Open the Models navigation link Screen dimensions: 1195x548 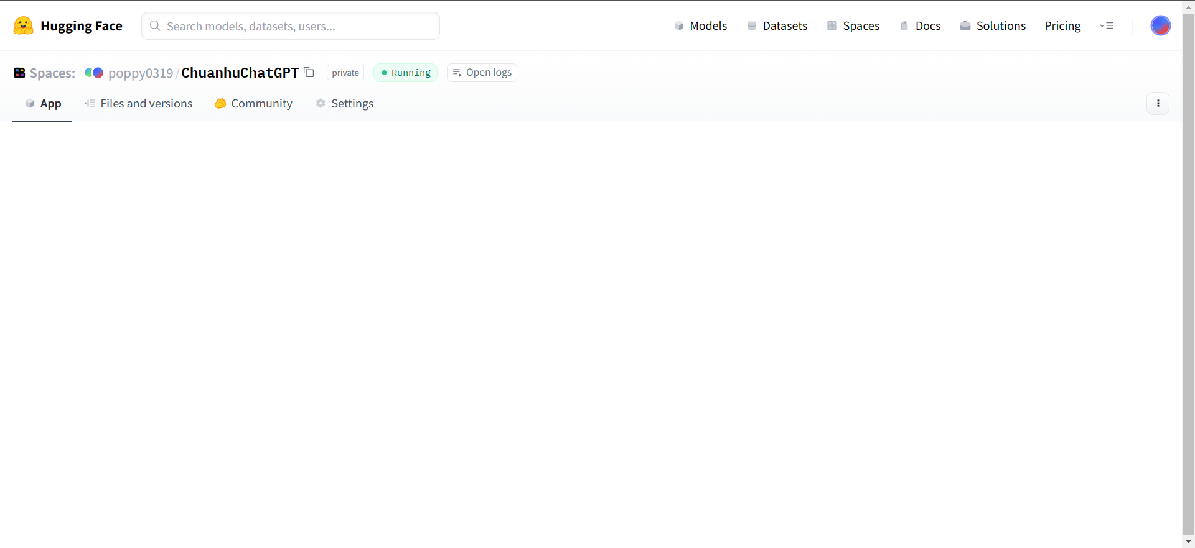click(x=700, y=25)
